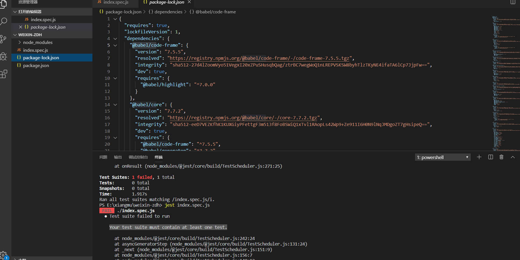This screenshot has height=260, width=520.
Task: Expand the node_modules folder
Action: 38,42
